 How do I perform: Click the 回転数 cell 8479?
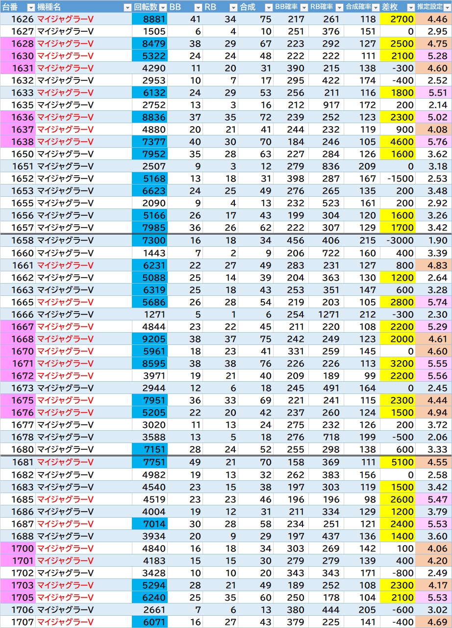150,44
